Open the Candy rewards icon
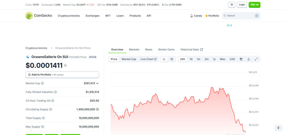The height and width of the screenshot is (135, 286). [192, 16]
